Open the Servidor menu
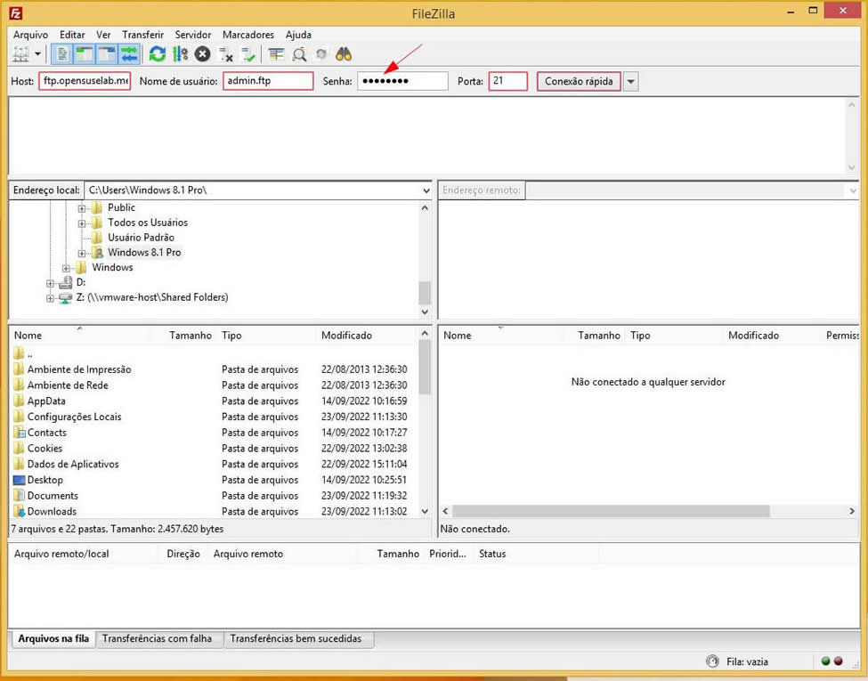 click(x=193, y=35)
